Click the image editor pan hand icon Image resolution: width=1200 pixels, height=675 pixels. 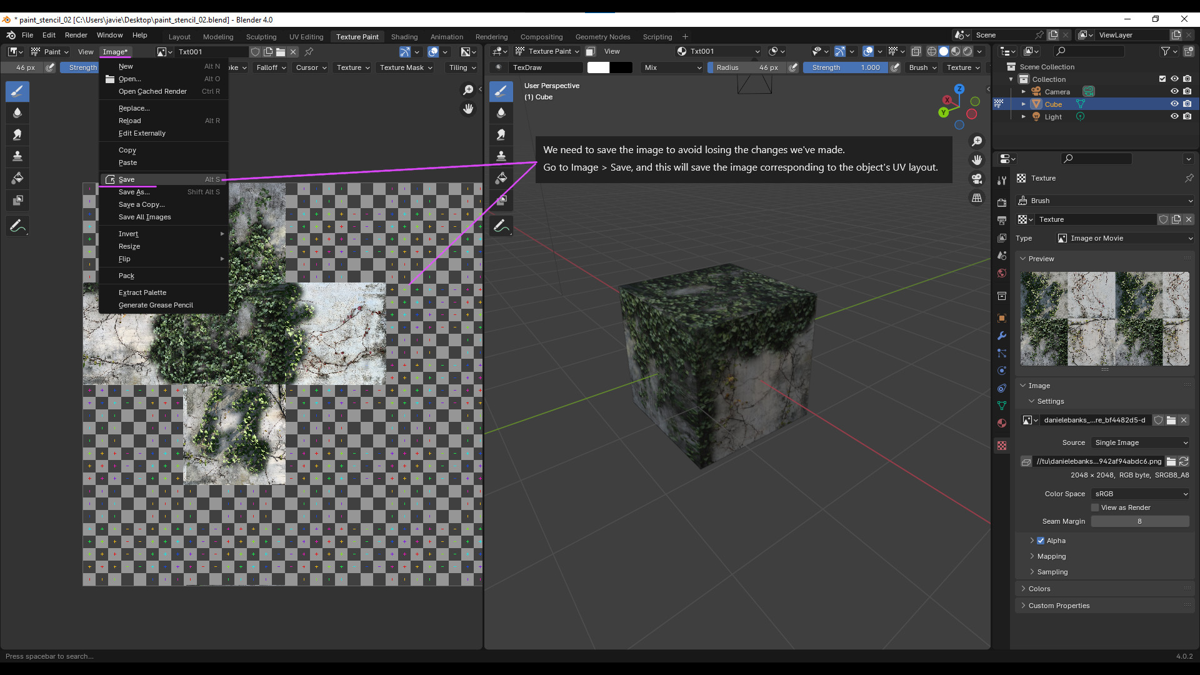tap(468, 109)
